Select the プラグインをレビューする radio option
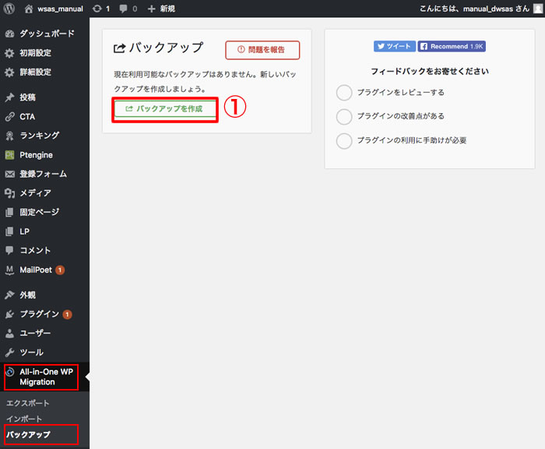 [x=343, y=93]
